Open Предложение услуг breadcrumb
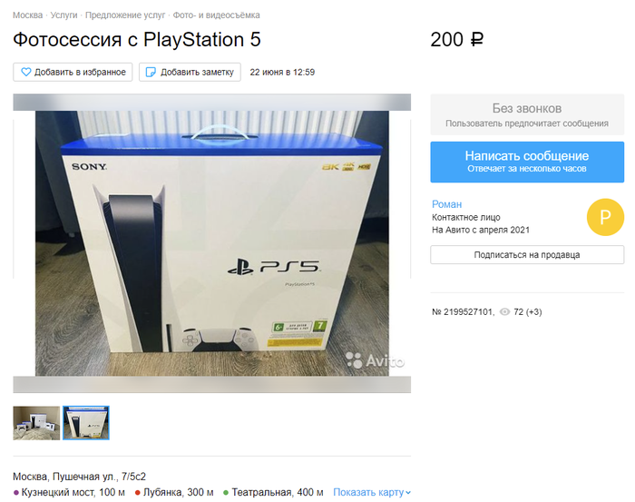The image size is (635, 502). [x=125, y=15]
